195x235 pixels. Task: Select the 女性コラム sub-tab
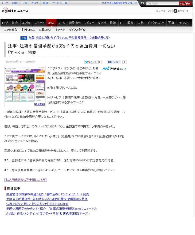45,30
